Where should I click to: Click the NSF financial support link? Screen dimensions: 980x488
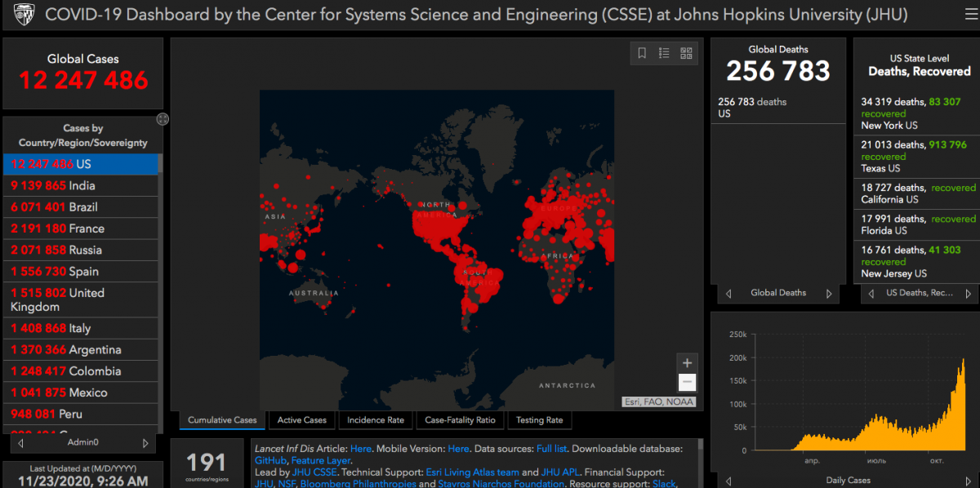pyautogui.click(x=286, y=484)
